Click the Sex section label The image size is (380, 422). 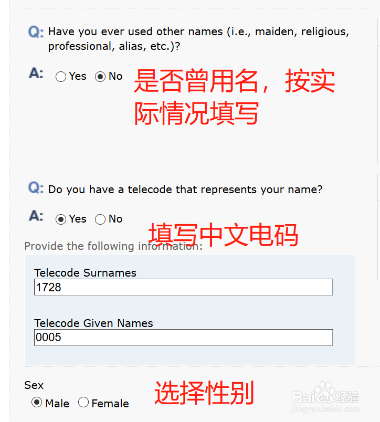(x=34, y=385)
